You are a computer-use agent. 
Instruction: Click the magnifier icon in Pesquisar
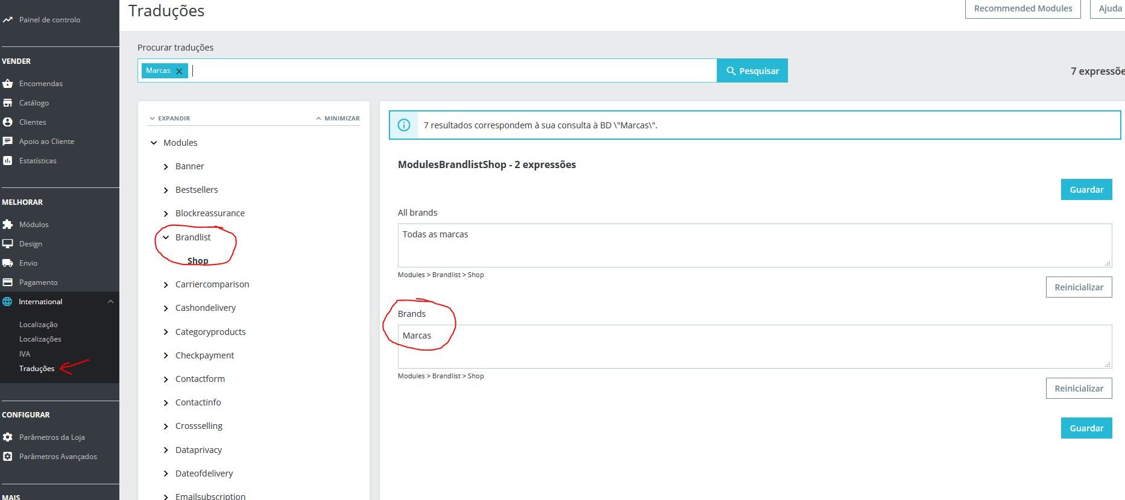731,71
